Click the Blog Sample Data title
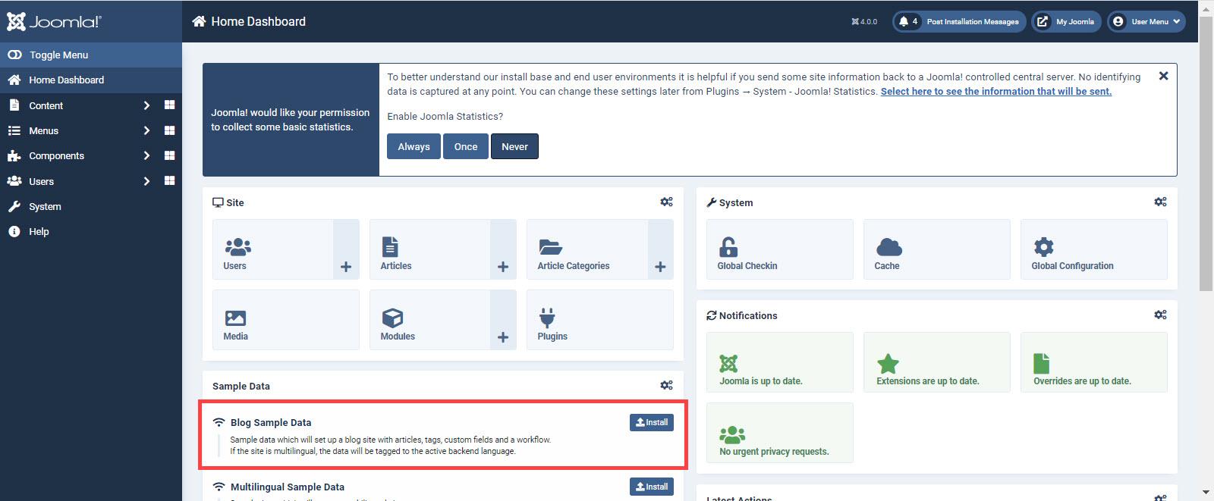 [271, 422]
